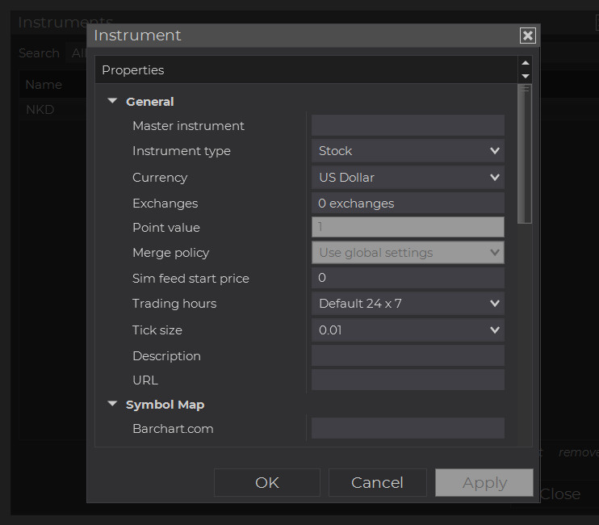This screenshot has height=525, width=599.
Task: Click the Barchart.com symbol field
Action: click(408, 429)
